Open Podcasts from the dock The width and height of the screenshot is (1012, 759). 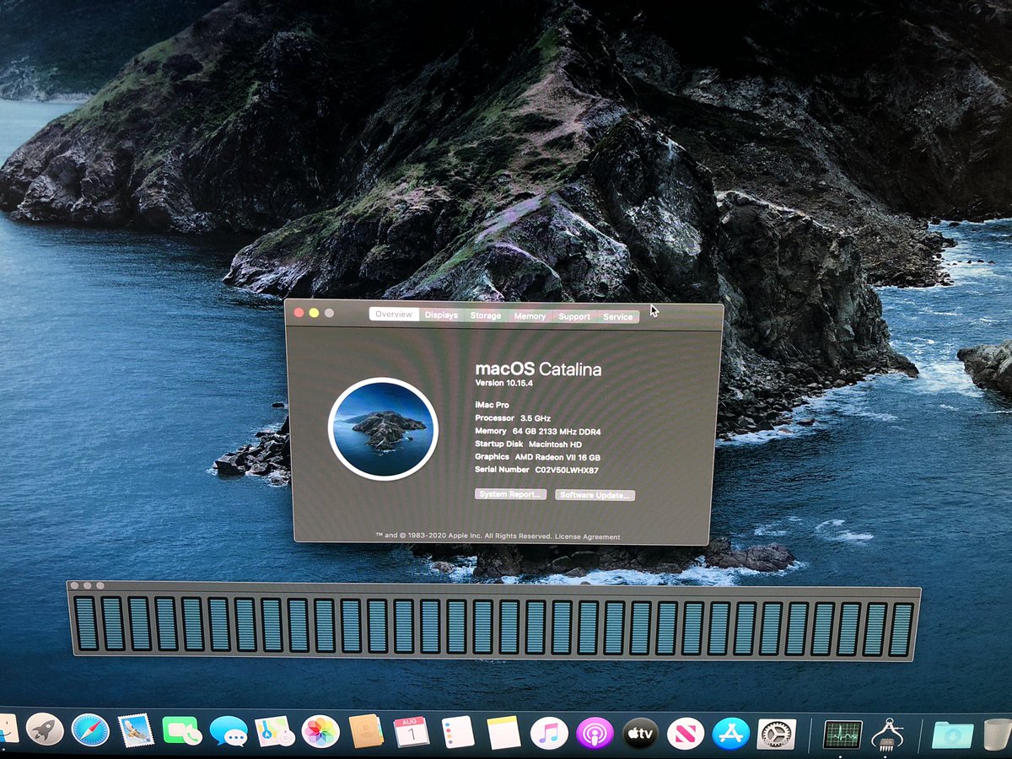click(595, 734)
